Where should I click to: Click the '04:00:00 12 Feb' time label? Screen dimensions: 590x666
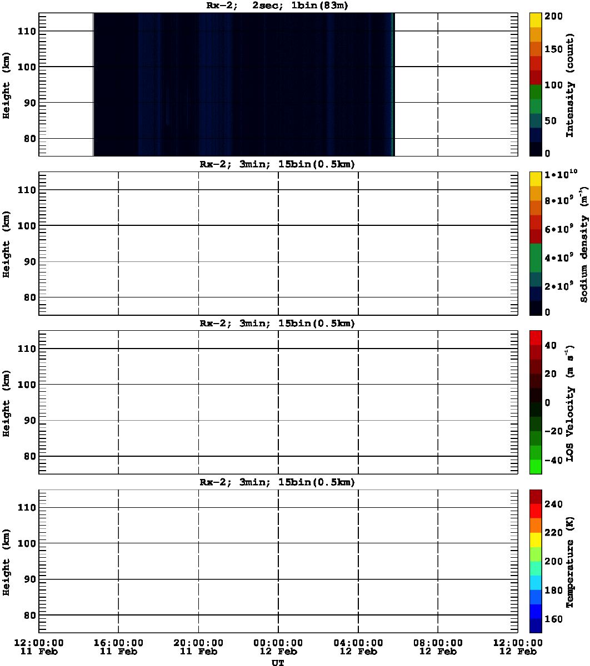358,647
